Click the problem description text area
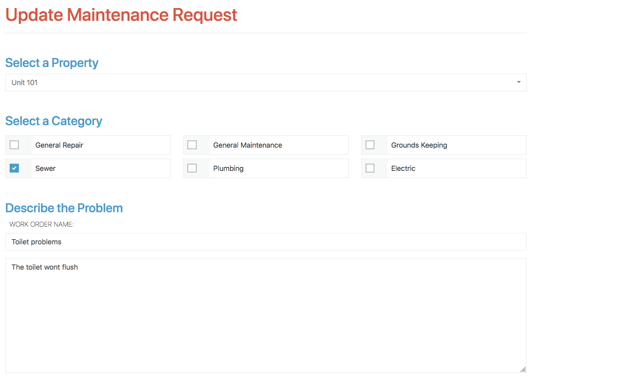 point(266,315)
